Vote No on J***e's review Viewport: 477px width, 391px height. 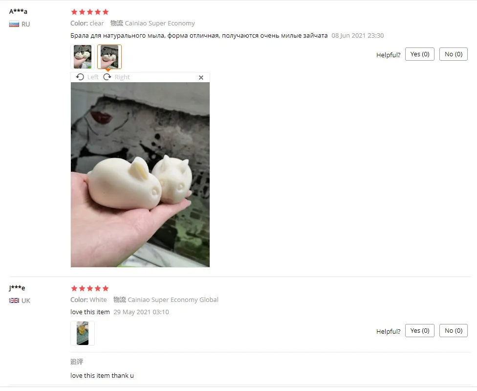tap(453, 331)
